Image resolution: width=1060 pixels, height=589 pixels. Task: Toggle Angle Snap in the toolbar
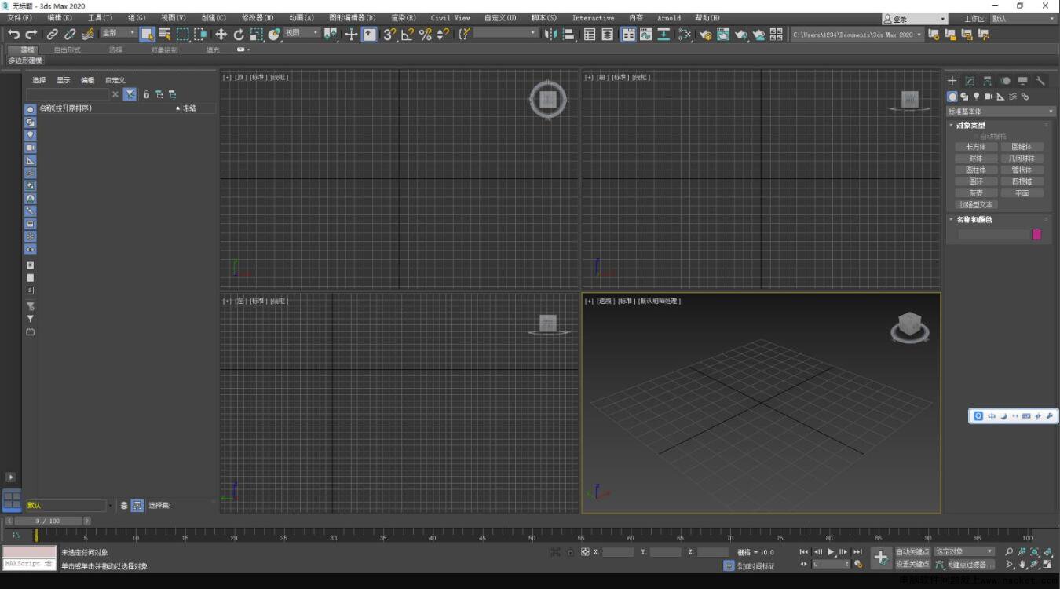point(407,35)
